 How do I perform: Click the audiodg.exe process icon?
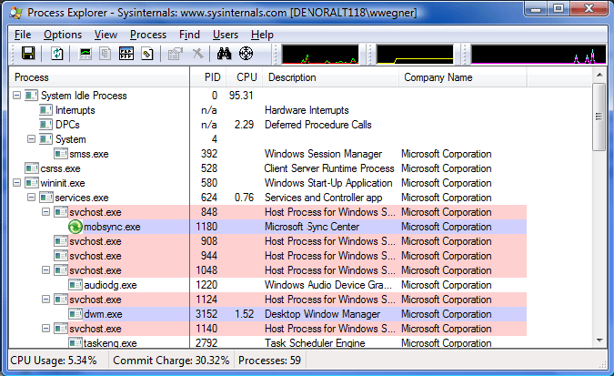[x=75, y=285]
